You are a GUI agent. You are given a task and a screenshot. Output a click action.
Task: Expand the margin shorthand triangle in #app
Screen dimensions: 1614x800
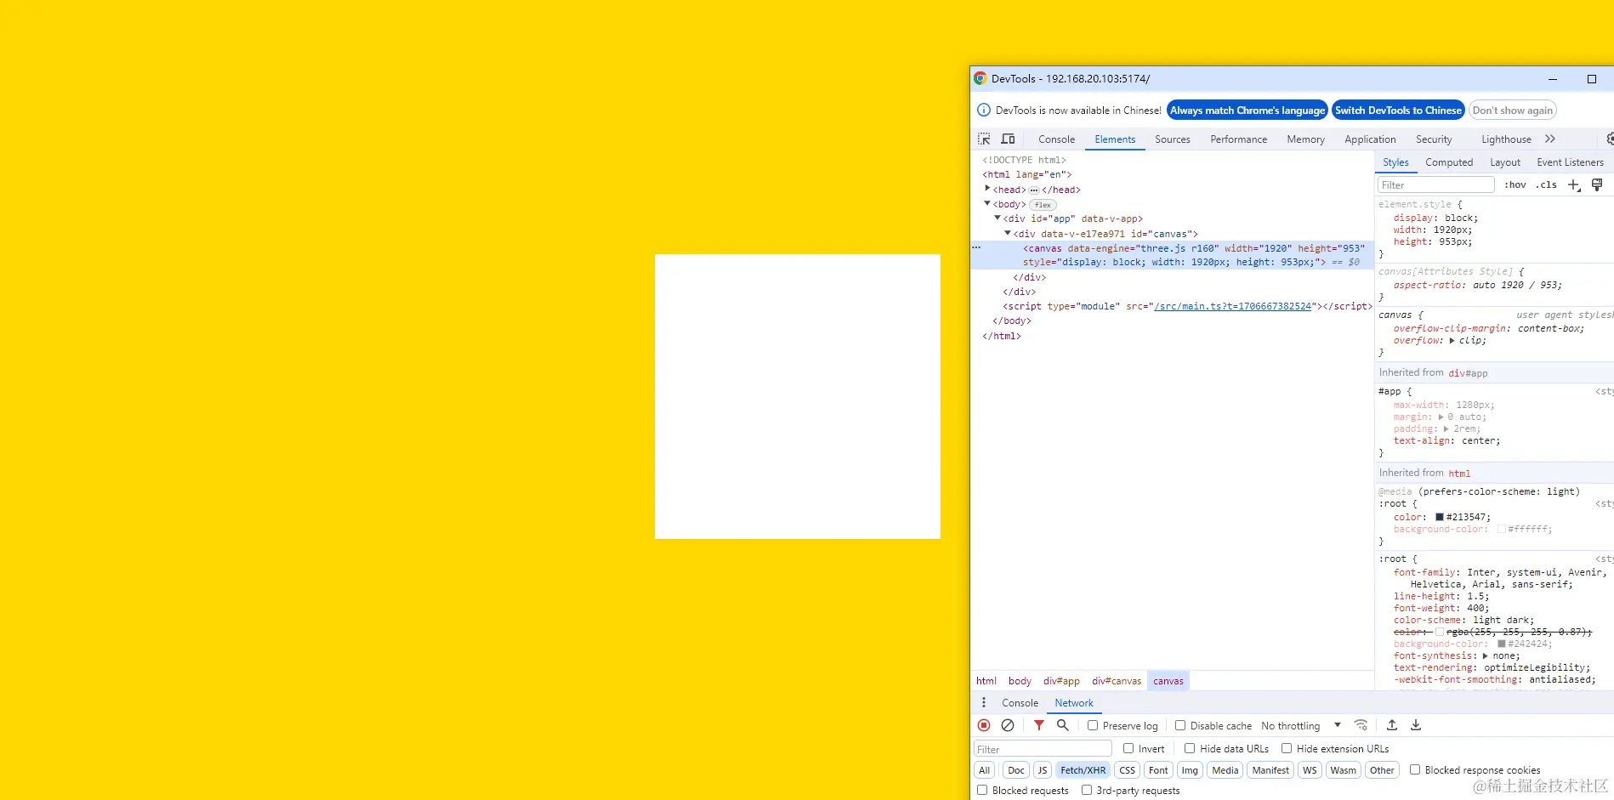pos(1441,417)
